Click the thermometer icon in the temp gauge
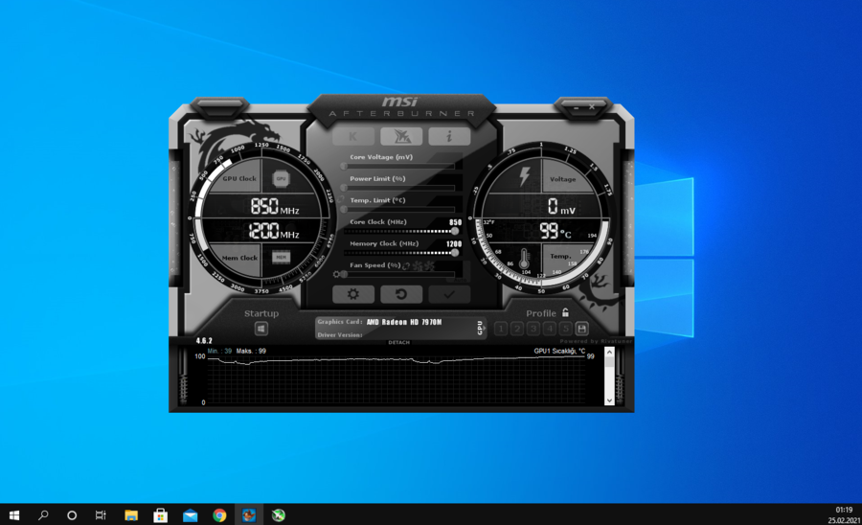Image resolution: width=862 pixels, height=525 pixels. [x=524, y=259]
